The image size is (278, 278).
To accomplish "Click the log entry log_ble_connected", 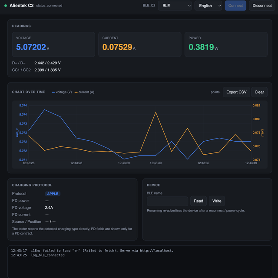I will 48,255.
